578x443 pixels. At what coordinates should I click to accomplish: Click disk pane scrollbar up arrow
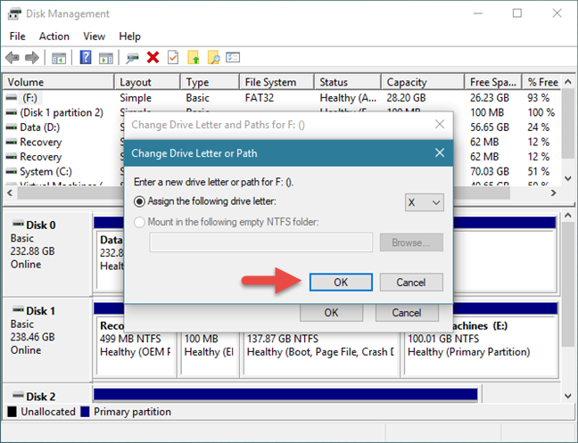[568, 216]
